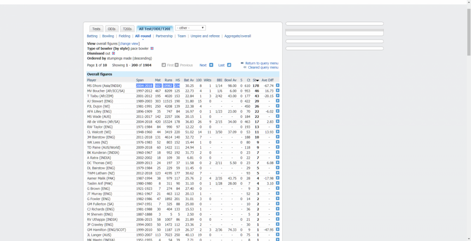471x241 pixels.
Task: Click the page vertical scrollbar thumb
Action: tap(469, 32)
